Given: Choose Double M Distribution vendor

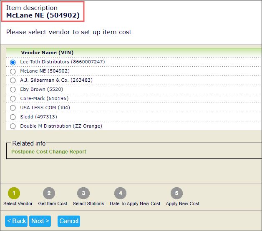Looking at the screenshot, I should tap(13, 126).
